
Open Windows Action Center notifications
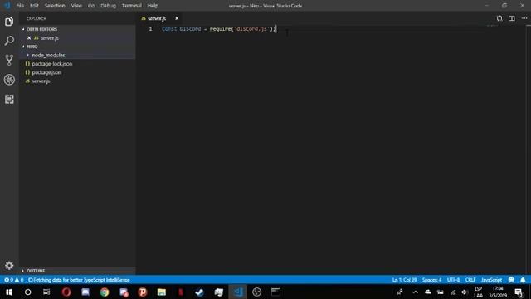pos(519,292)
